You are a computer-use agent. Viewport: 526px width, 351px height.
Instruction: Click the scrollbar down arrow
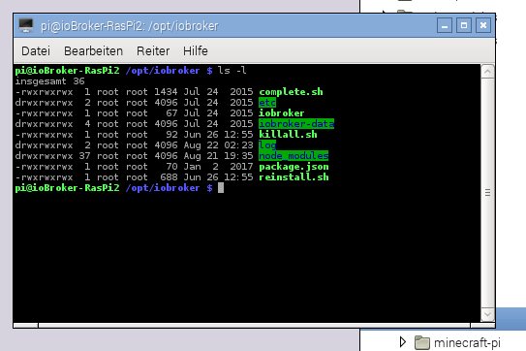tap(487, 315)
